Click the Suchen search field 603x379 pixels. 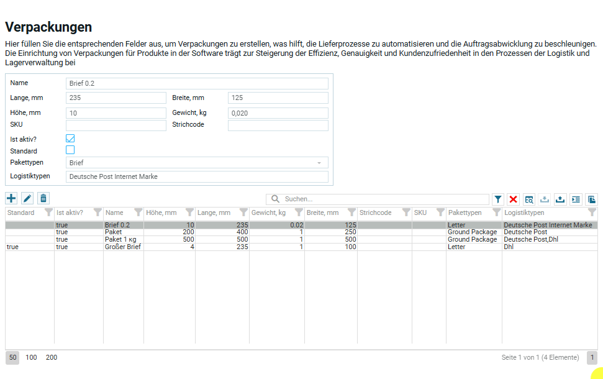pos(385,199)
